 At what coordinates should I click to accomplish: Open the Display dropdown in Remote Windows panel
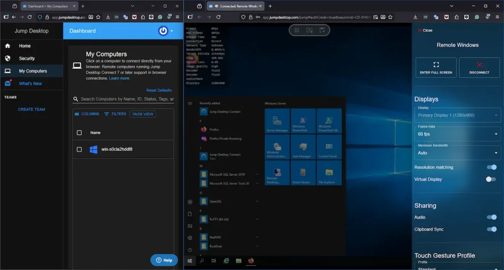457,115
